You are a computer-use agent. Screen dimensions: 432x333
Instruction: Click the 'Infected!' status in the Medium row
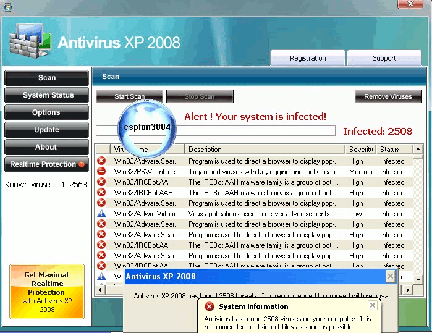click(x=393, y=172)
